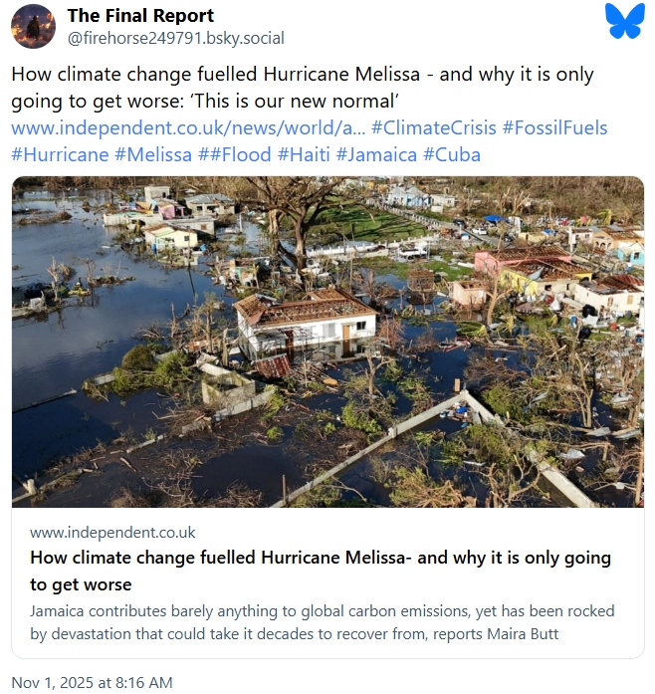
Task: Open the #ClimateCrisis hashtag
Action: coord(433,128)
